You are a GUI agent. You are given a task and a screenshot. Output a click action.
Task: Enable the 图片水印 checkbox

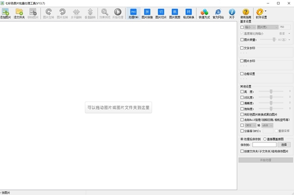tap(242, 61)
